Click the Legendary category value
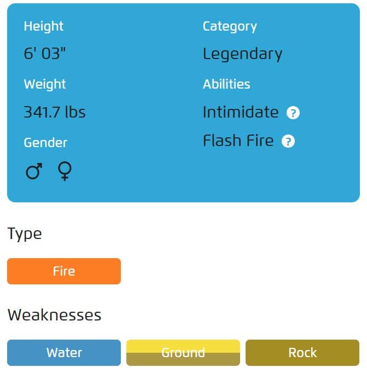This screenshot has height=379, width=367. coord(242,54)
